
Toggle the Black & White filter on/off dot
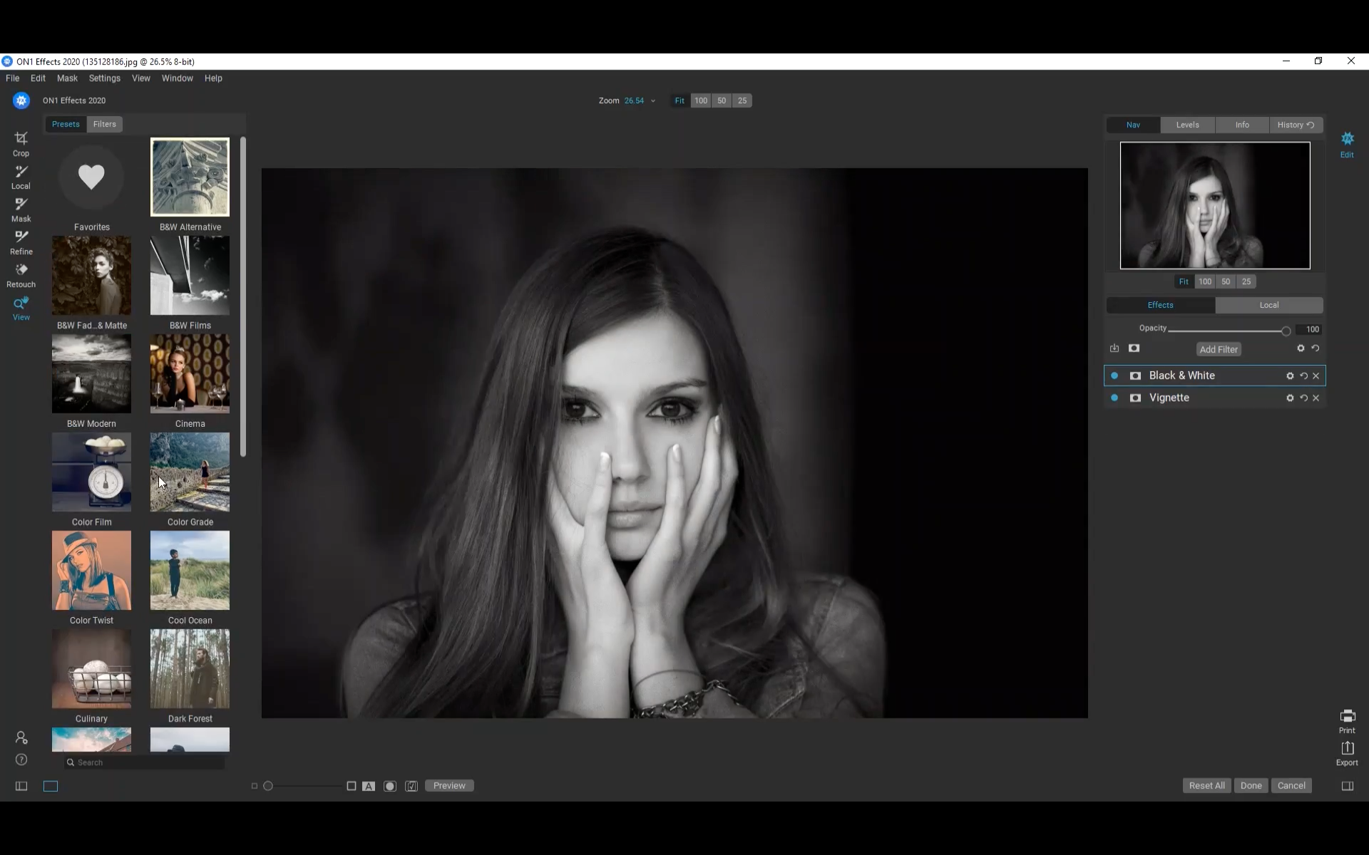click(x=1114, y=375)
